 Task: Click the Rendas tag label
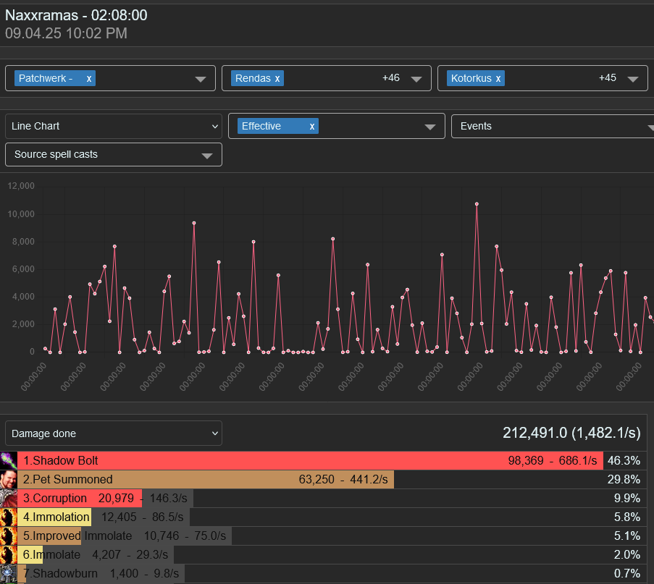253,78
